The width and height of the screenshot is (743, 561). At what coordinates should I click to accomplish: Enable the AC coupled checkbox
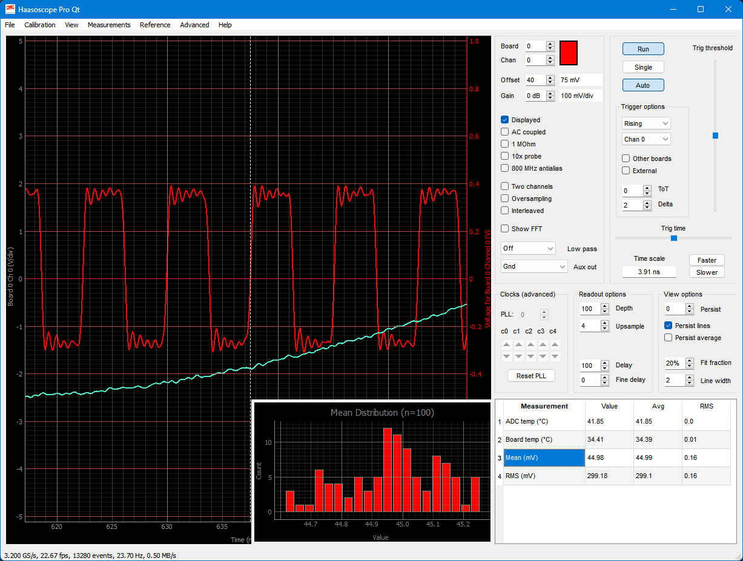[505, 132]
